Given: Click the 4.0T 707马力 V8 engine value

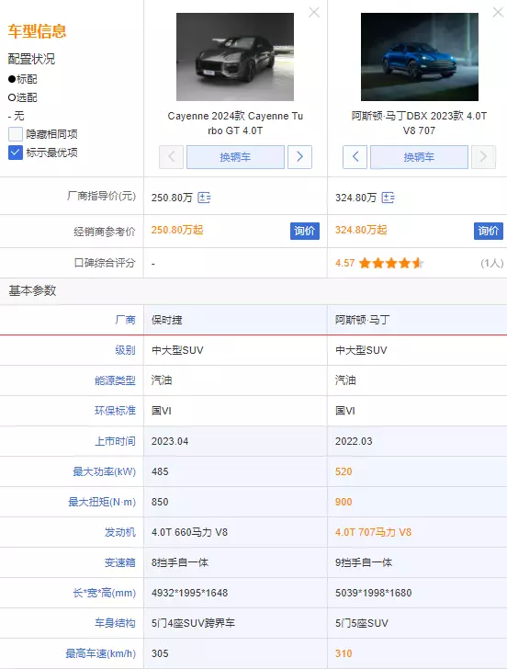Looking at the screenshot, I should coord(373,532).
